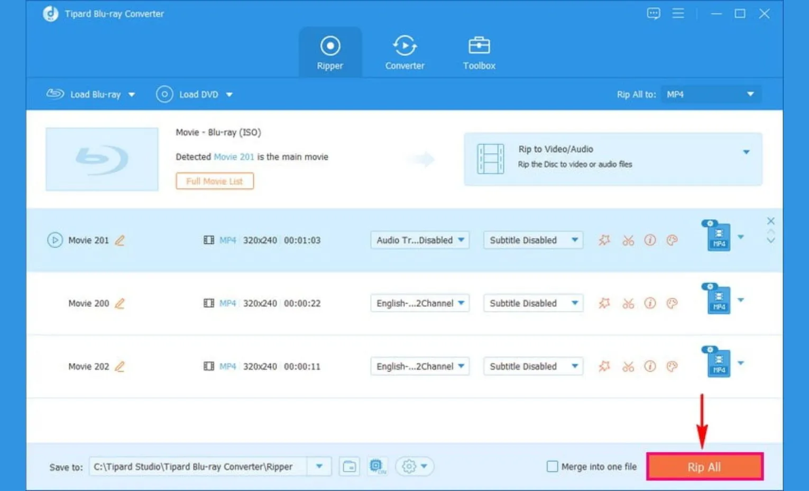Rename Movie 200 with the pencil icon
Viewport: 809px width, 491px height.
coord(120,304)
